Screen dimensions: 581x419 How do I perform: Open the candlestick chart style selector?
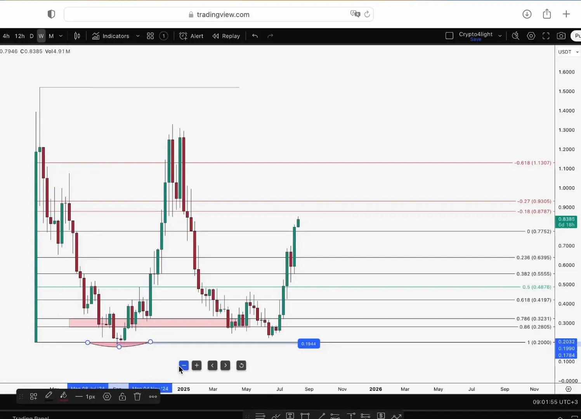[77, 36]
